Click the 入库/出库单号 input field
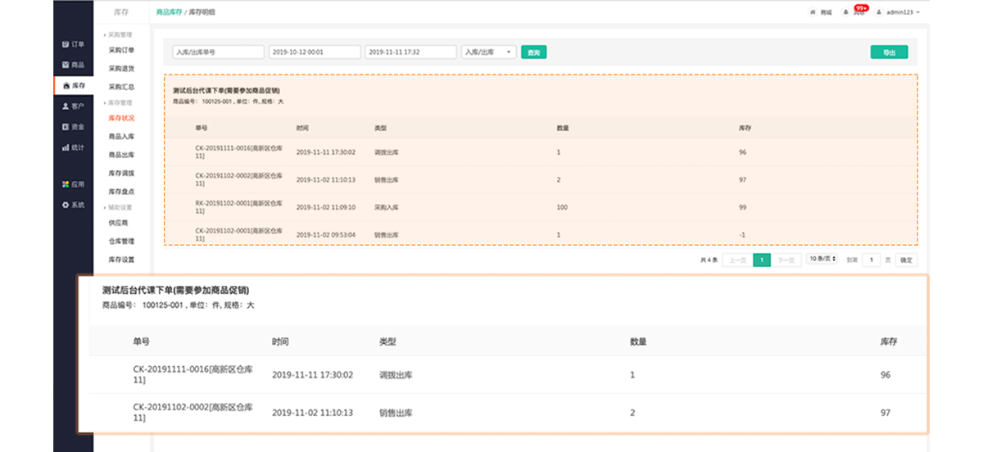 218,52
